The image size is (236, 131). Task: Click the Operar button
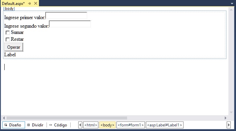tap(14, 47)
